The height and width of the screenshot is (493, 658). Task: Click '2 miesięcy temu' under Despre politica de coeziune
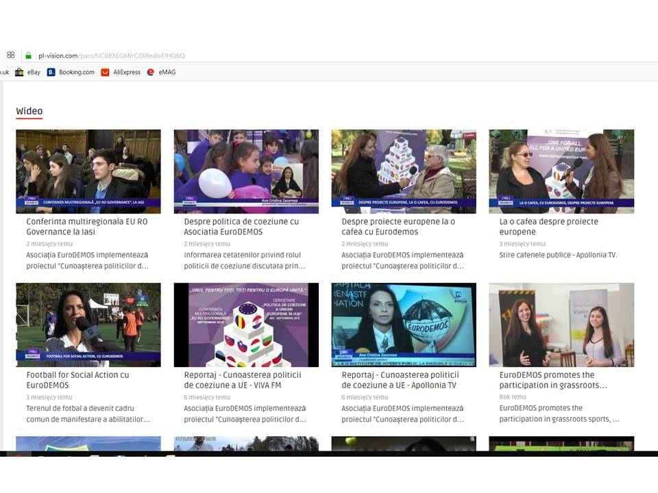point(207,244)
